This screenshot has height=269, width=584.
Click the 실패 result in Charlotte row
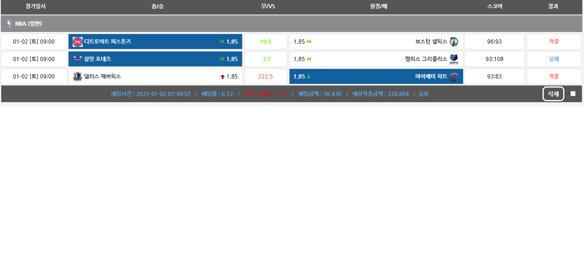point(554,59)
